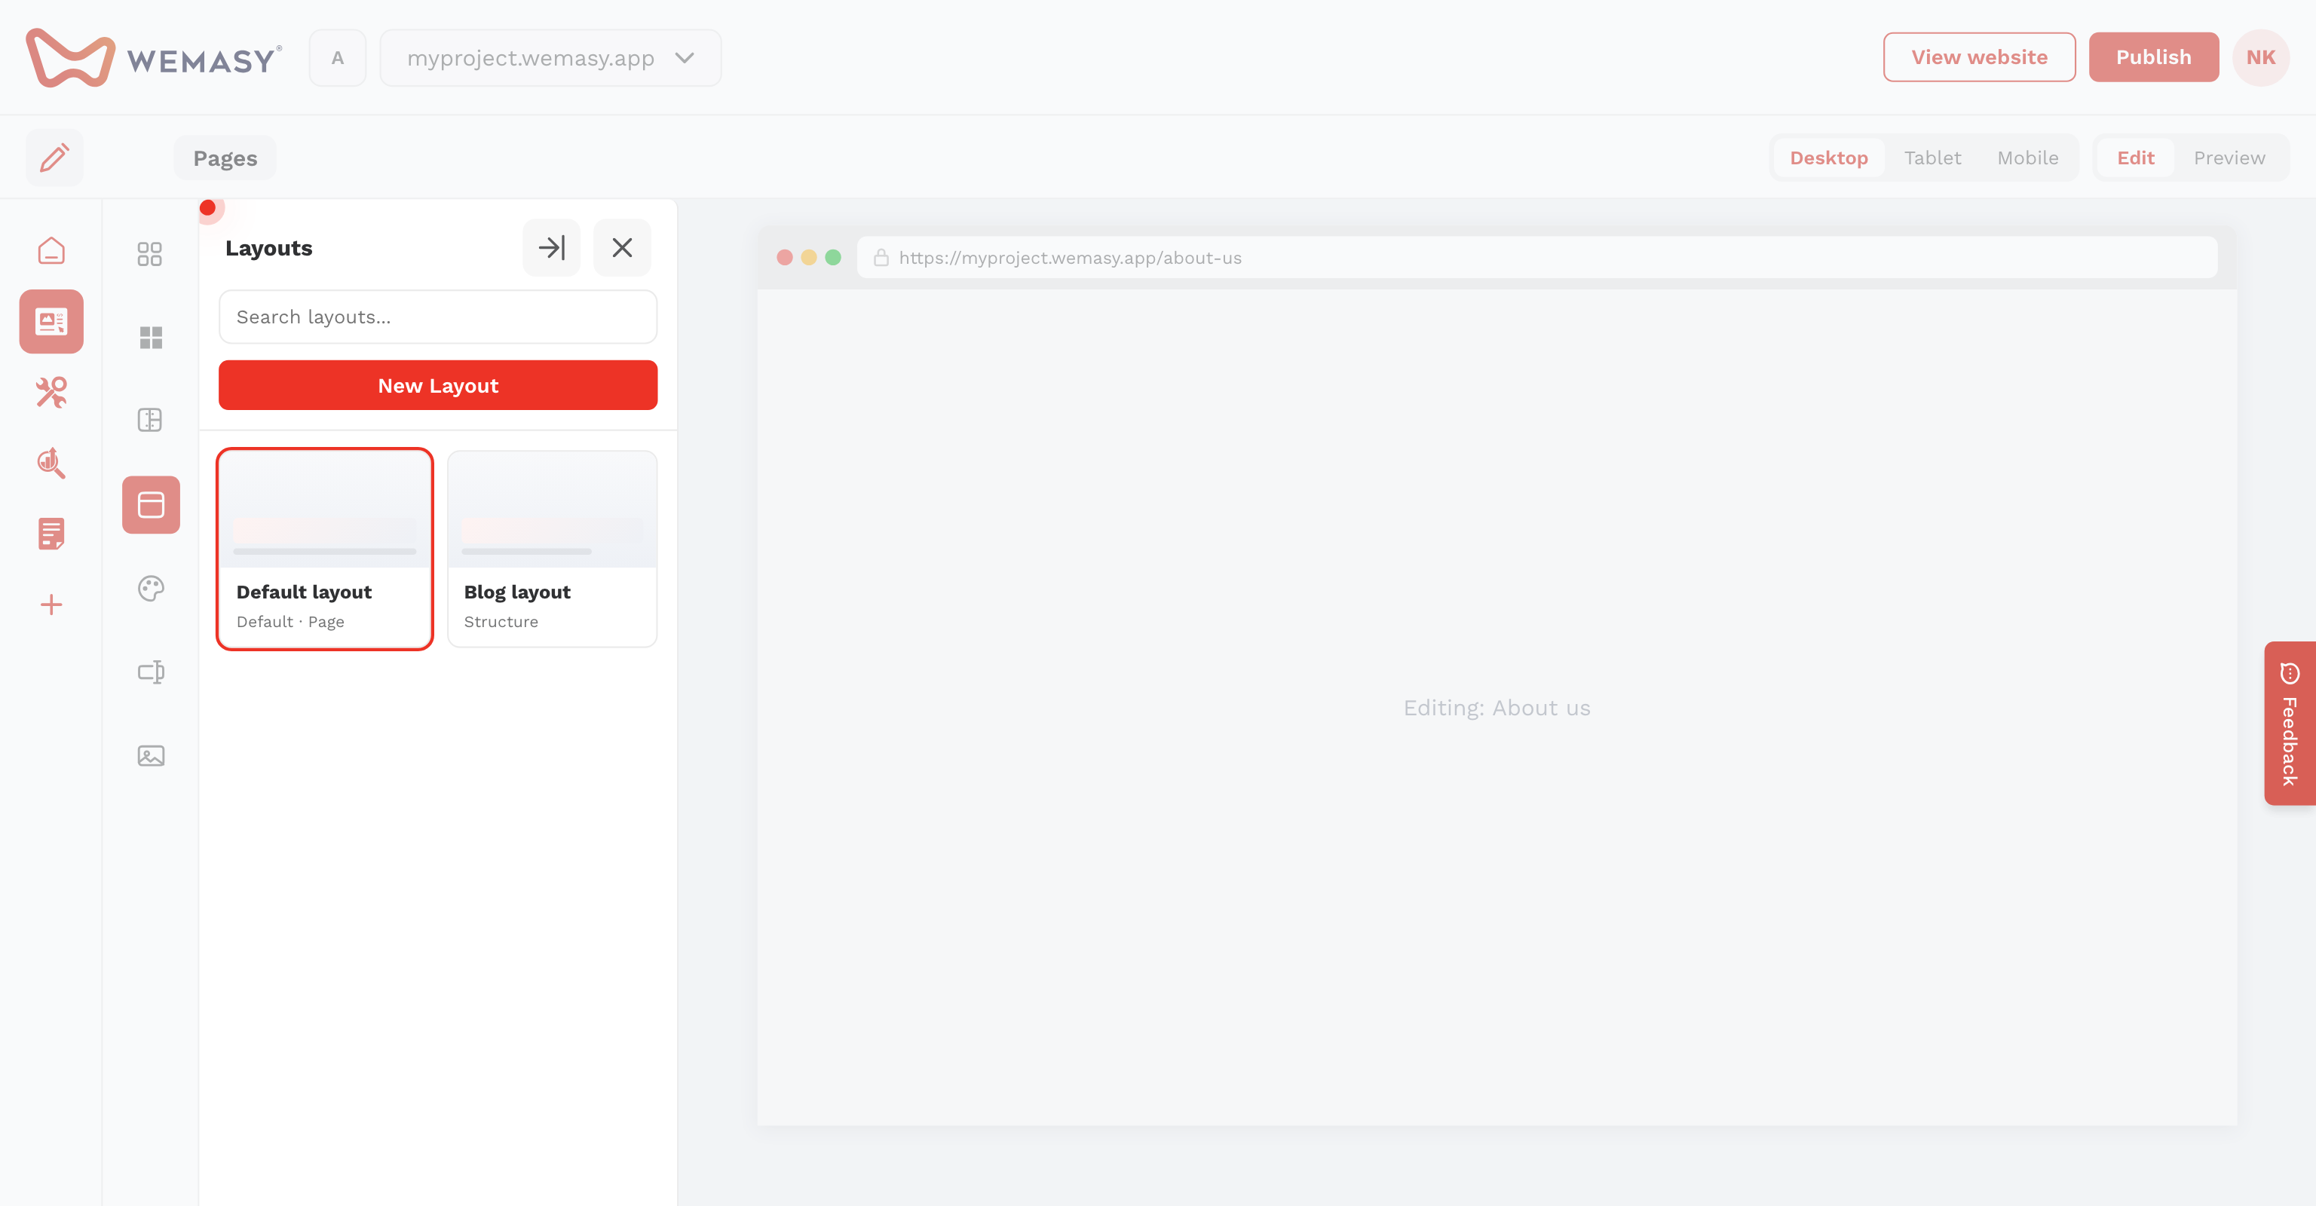Select the Blog layout card
Image resolution: width=2316 pixels, height=1206 pixels.
(552, 548)
